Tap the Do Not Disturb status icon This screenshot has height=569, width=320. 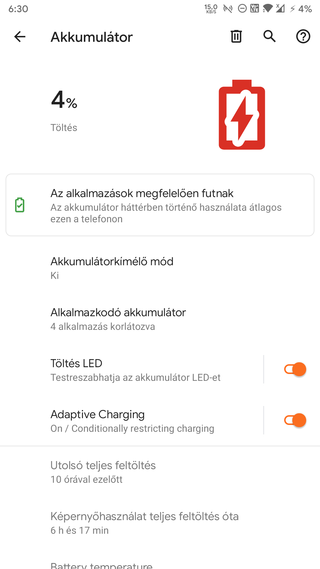click(242, 9)
